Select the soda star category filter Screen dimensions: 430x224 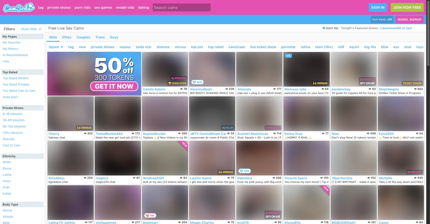pos(144,47)
